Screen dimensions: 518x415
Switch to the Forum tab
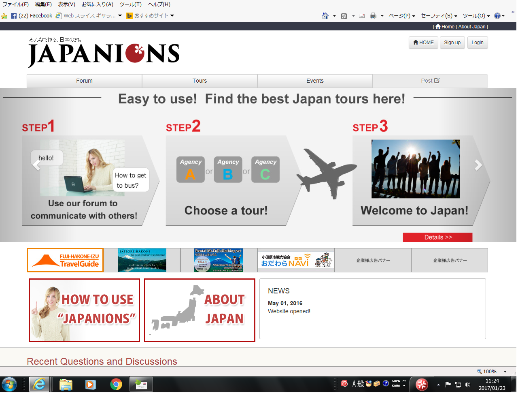coord(84,81)
